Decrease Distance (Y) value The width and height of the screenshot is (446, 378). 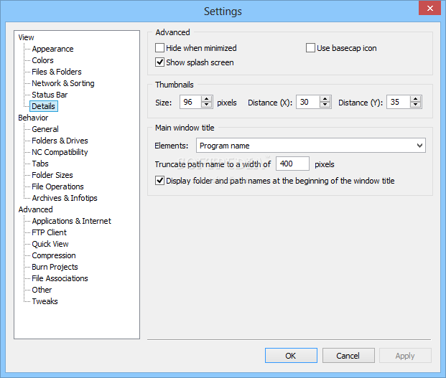pos(415,105)
